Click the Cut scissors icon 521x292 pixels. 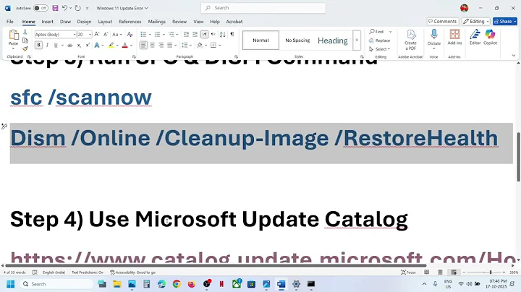pyautogui.click(x=25, y=33)
